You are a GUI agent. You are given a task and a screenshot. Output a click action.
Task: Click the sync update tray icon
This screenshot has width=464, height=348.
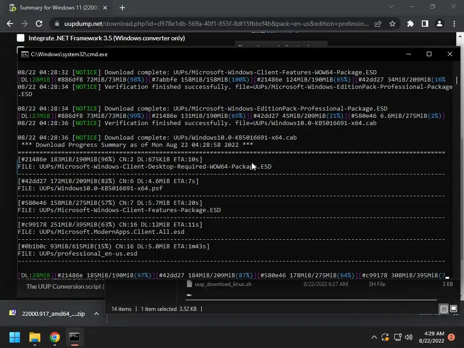pyautogui.click(x=385, y=337)
